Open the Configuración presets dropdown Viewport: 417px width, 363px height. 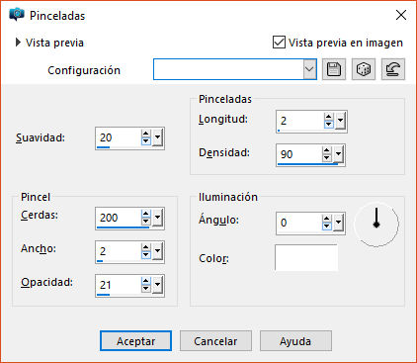pos(309,69)
